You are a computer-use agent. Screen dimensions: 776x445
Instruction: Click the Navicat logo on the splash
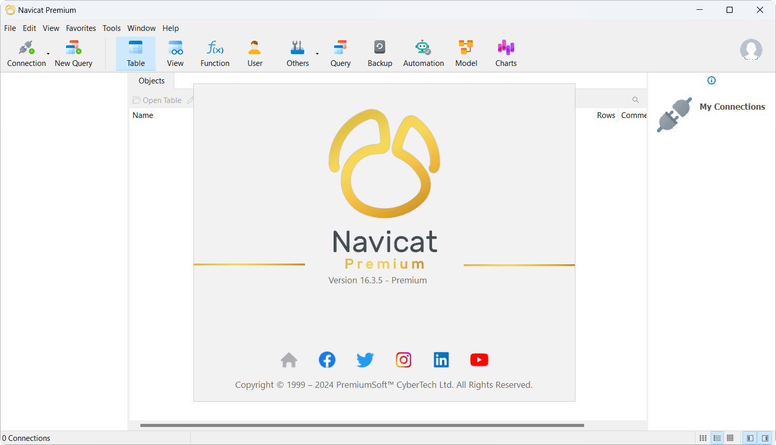point(385,163)
